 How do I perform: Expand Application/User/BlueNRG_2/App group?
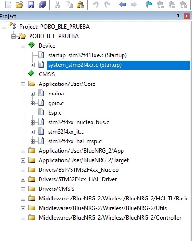click(x=23, y=151)
